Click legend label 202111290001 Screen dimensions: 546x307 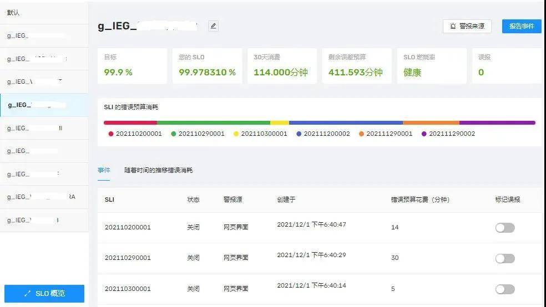coord(390,134)
